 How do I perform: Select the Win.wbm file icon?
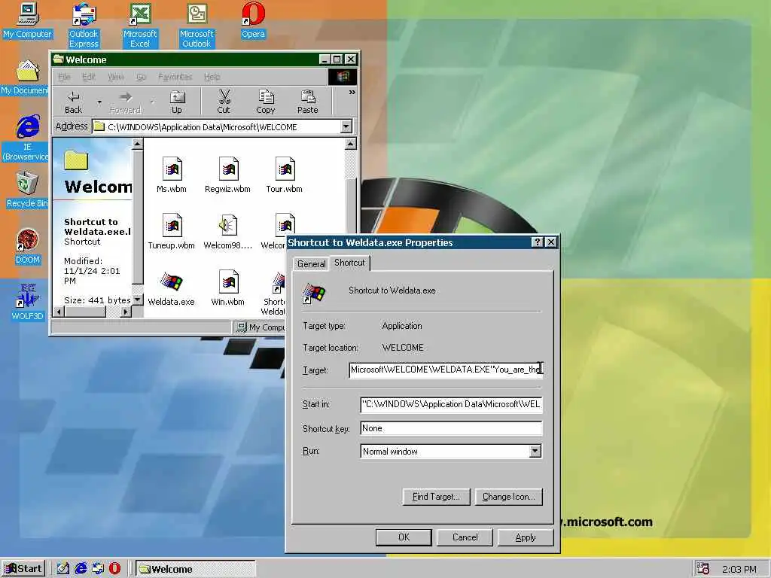(x=227, y=288)
